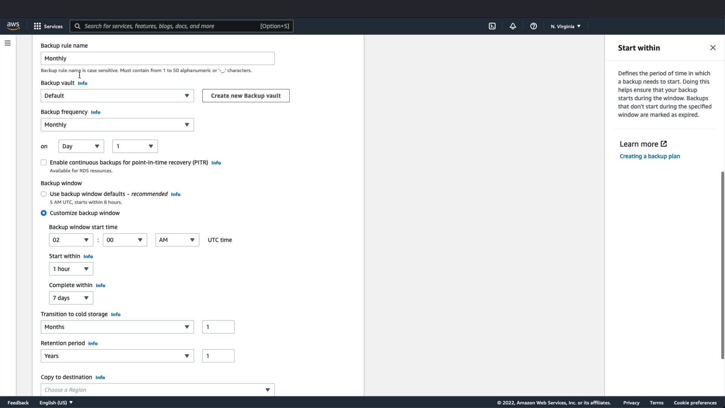The height and width of the screenshot is (408, 725).
Task: Close the Start within help panel
Action: [x=713, y=48]
